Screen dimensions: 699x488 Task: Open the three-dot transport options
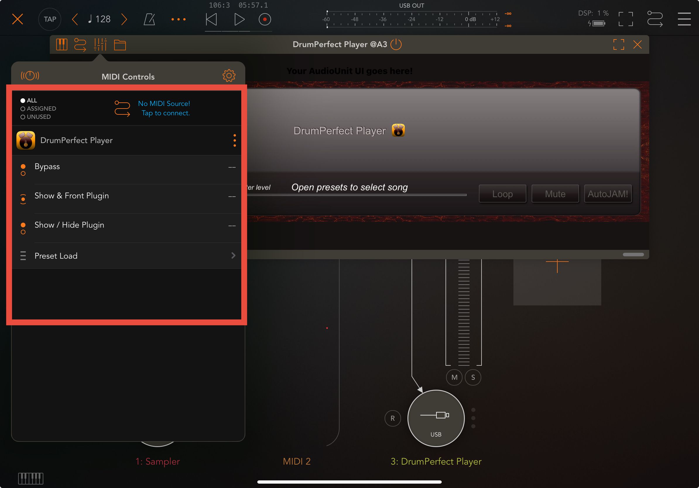coord(178,19)
